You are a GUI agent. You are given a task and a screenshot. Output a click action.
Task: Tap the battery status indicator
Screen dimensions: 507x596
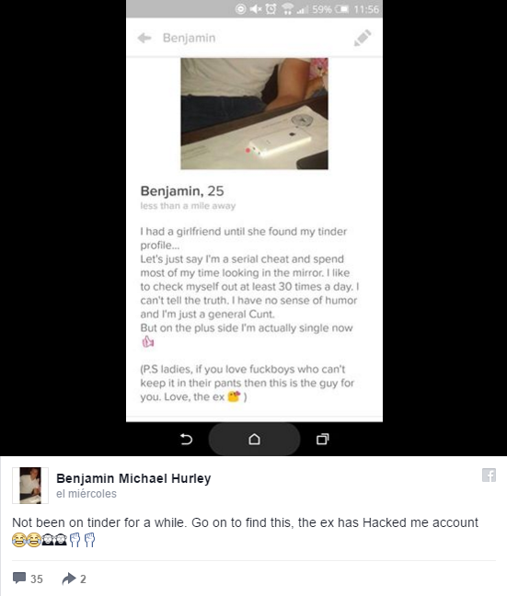(341, 9)
